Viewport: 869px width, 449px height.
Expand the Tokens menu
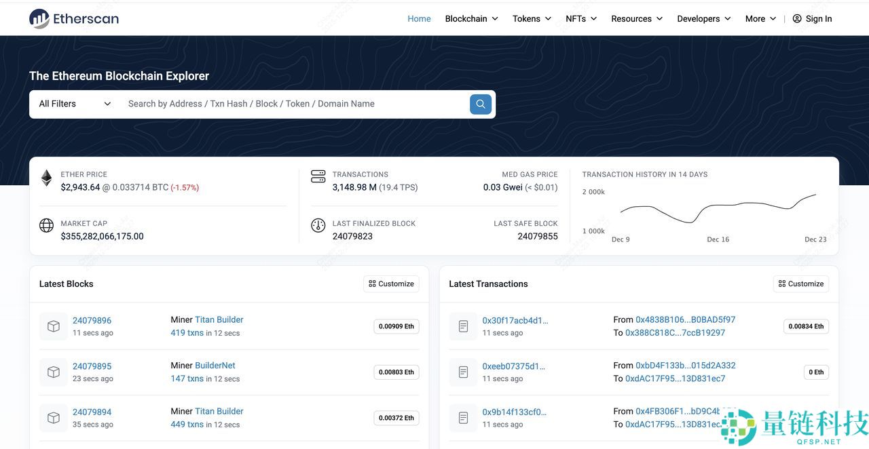pos(532,19)
